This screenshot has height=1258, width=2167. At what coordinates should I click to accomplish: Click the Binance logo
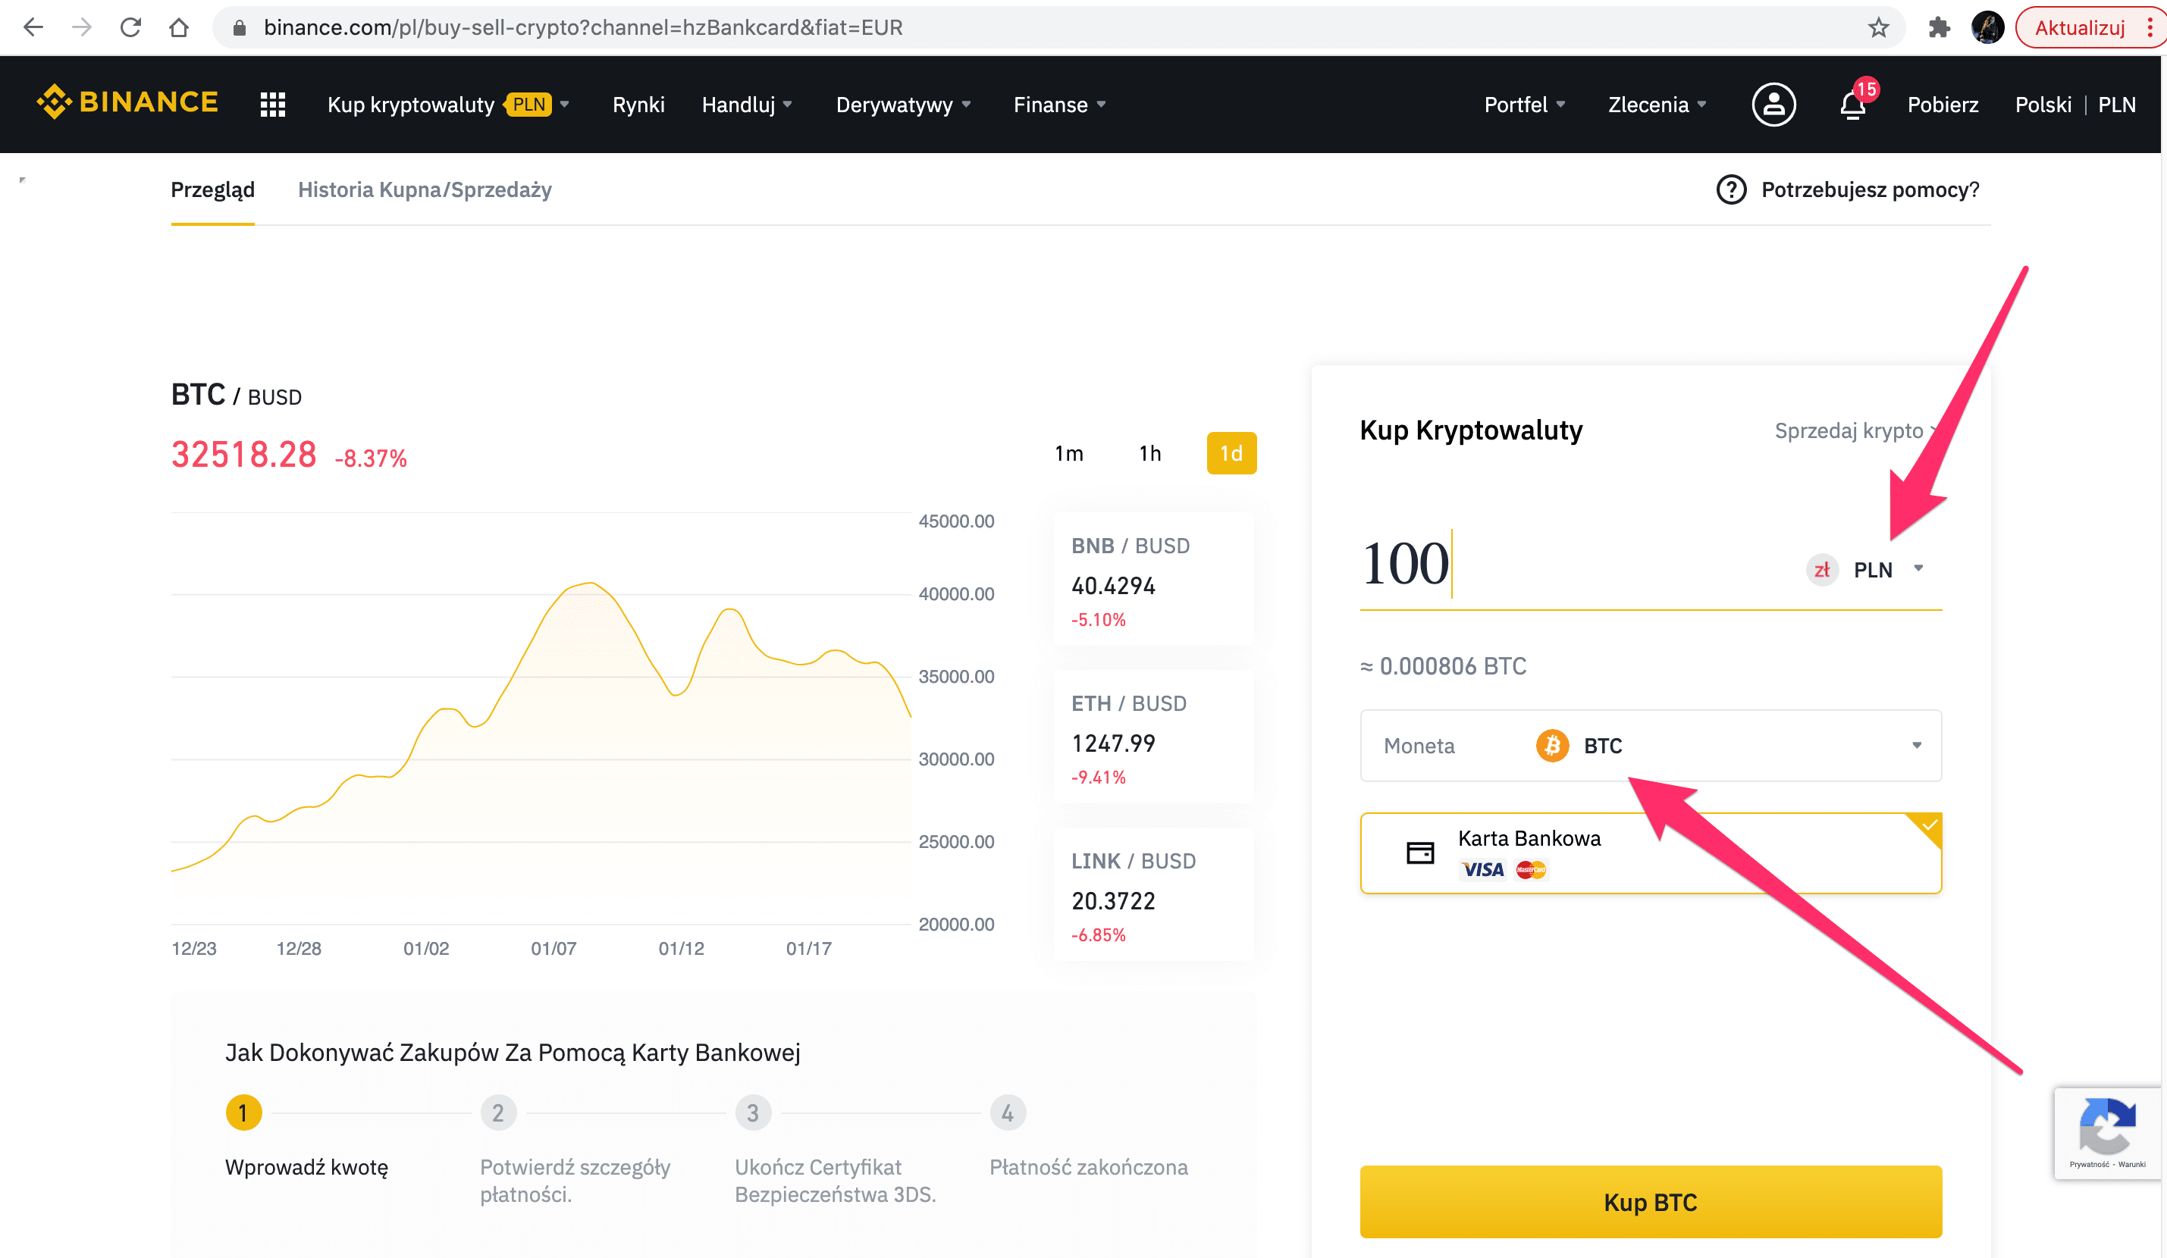[127, 102]
